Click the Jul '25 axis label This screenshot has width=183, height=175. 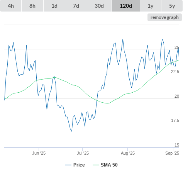83,153
